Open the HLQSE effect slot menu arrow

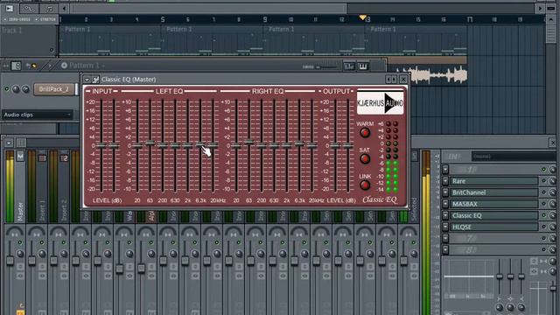445,227
